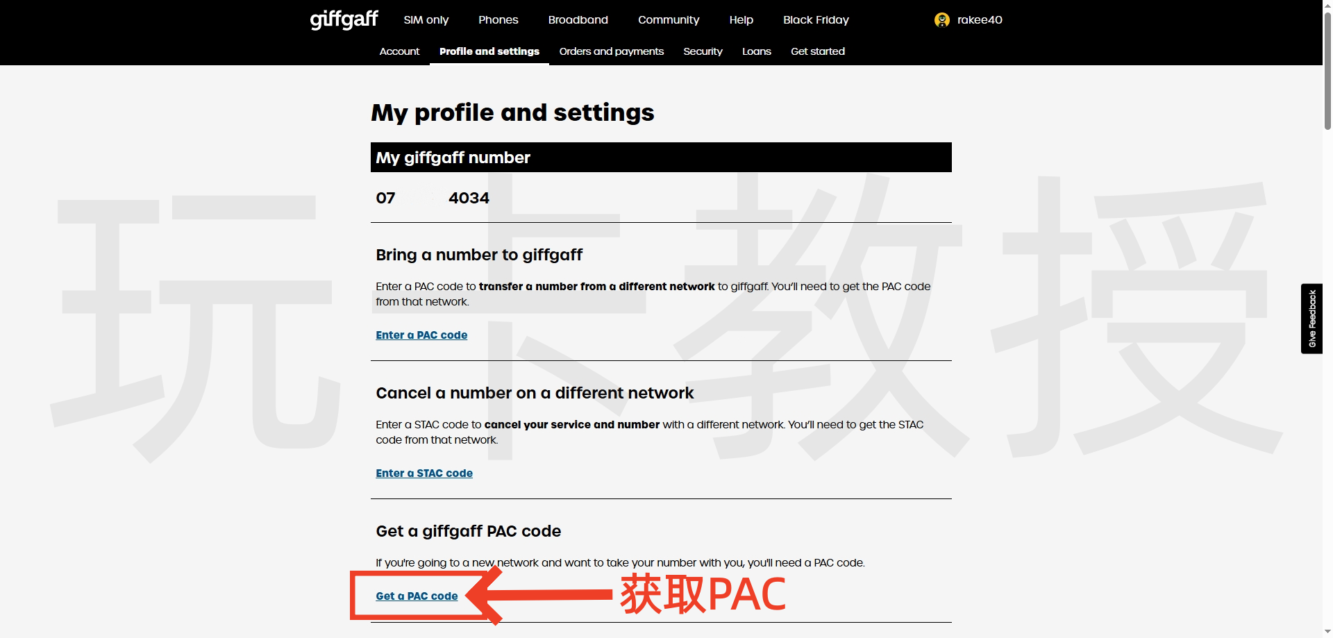Click the Get a PAC code link

point(416,596)
